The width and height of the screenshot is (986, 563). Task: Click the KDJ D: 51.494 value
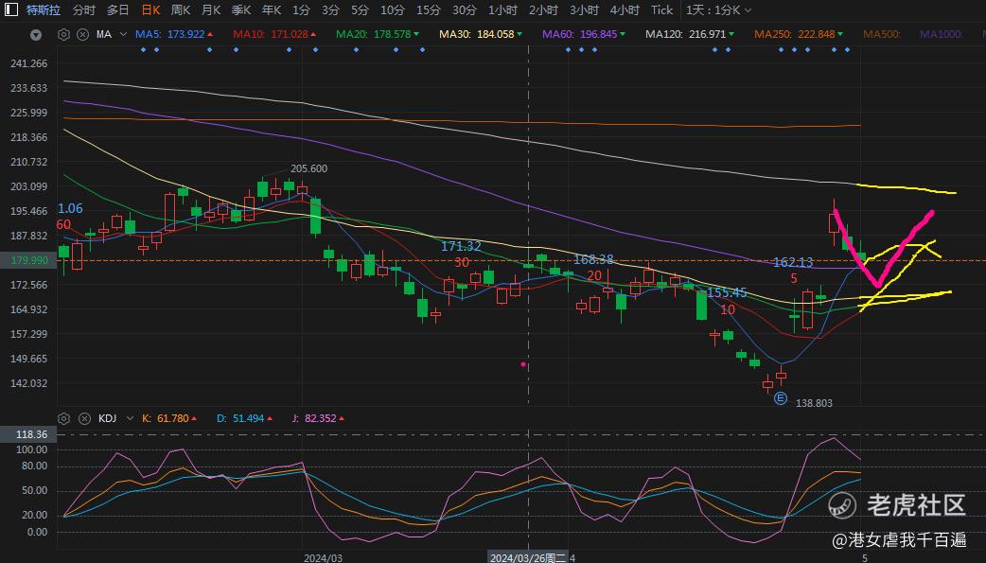click(245, 418)
